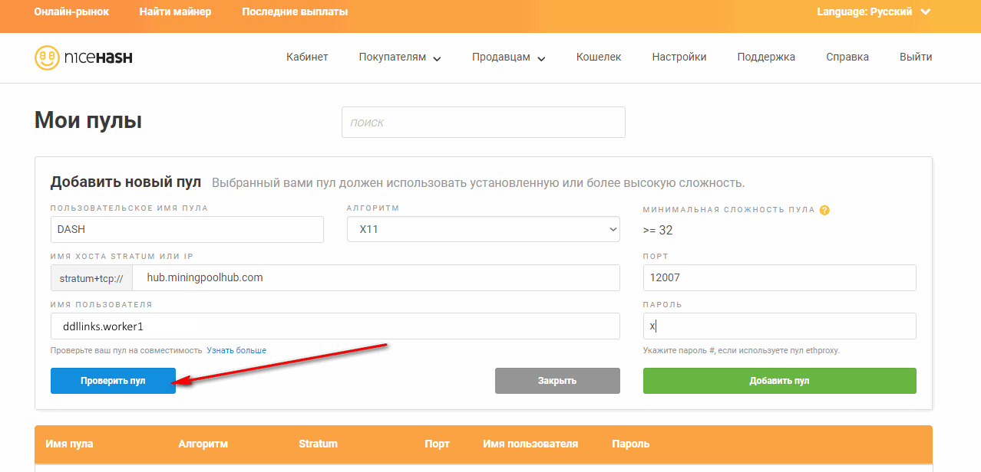Click the Пароль password field
981x472 pixels.
(780, 326)
